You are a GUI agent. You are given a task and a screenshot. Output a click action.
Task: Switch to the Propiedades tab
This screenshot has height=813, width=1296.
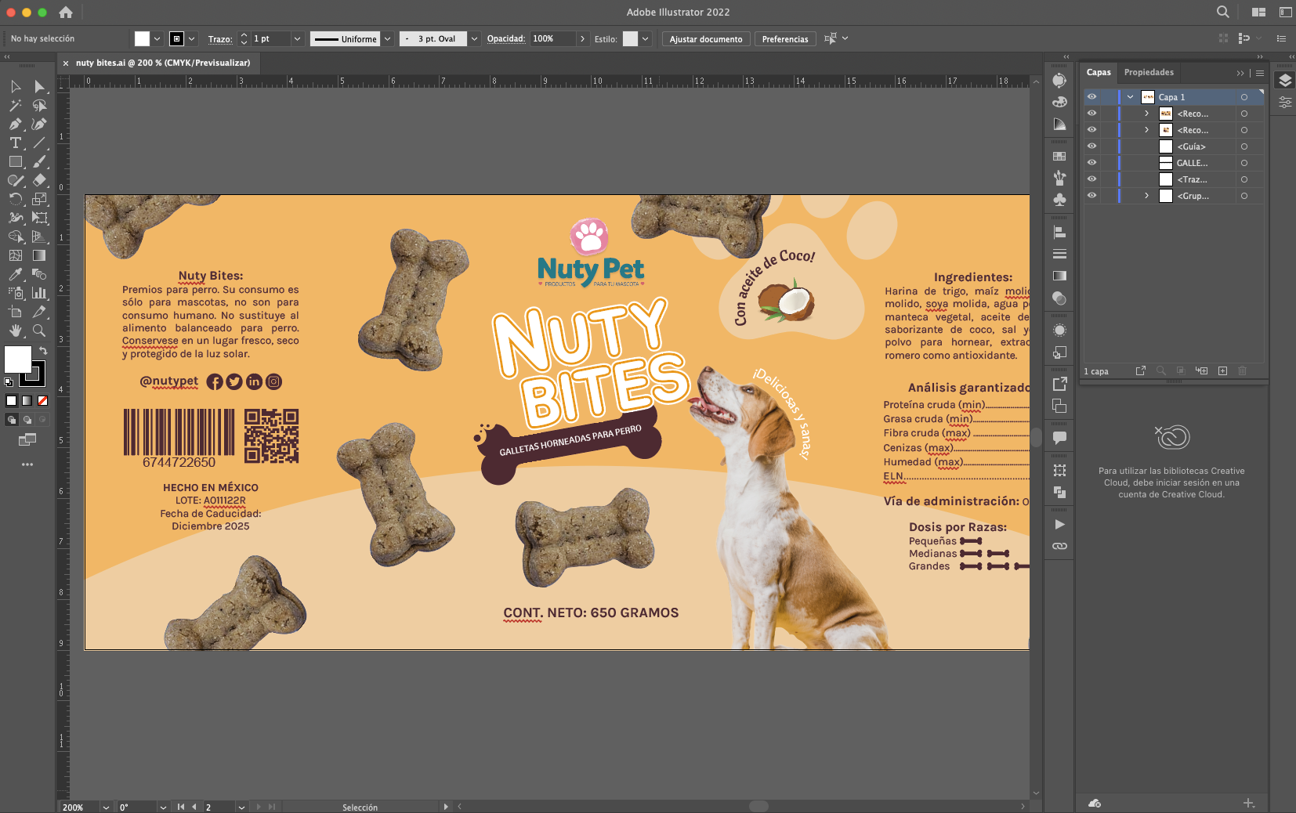[1148, 72]
